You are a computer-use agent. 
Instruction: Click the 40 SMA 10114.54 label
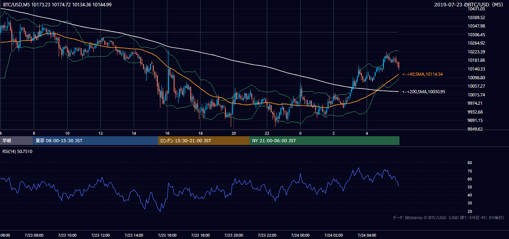point(423,74)
